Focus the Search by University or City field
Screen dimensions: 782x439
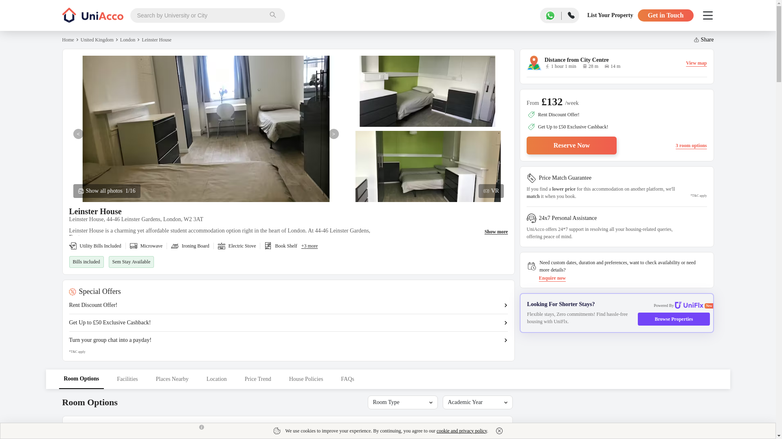pyautogui.click(x=200, y=15)
